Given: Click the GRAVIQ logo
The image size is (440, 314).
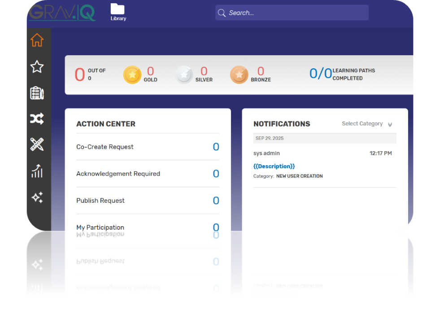Looking at the screenshot, I should point(62,12).
